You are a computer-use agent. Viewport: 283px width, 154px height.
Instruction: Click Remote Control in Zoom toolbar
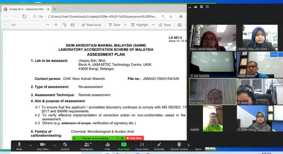(179, 146)
